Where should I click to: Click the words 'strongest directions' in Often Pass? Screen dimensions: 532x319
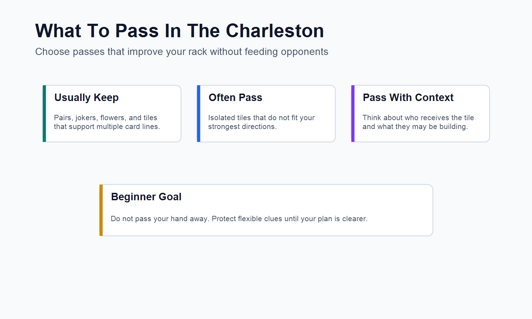(242, 127)
